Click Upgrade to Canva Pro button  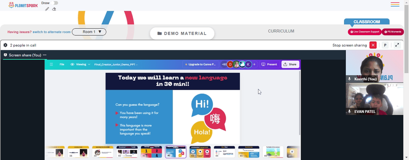tap(200, 64)
